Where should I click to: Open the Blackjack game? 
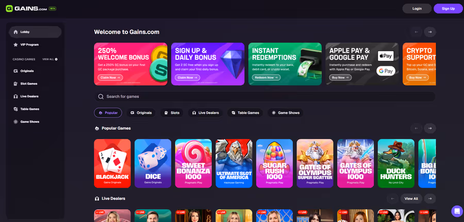coord(112,163)
